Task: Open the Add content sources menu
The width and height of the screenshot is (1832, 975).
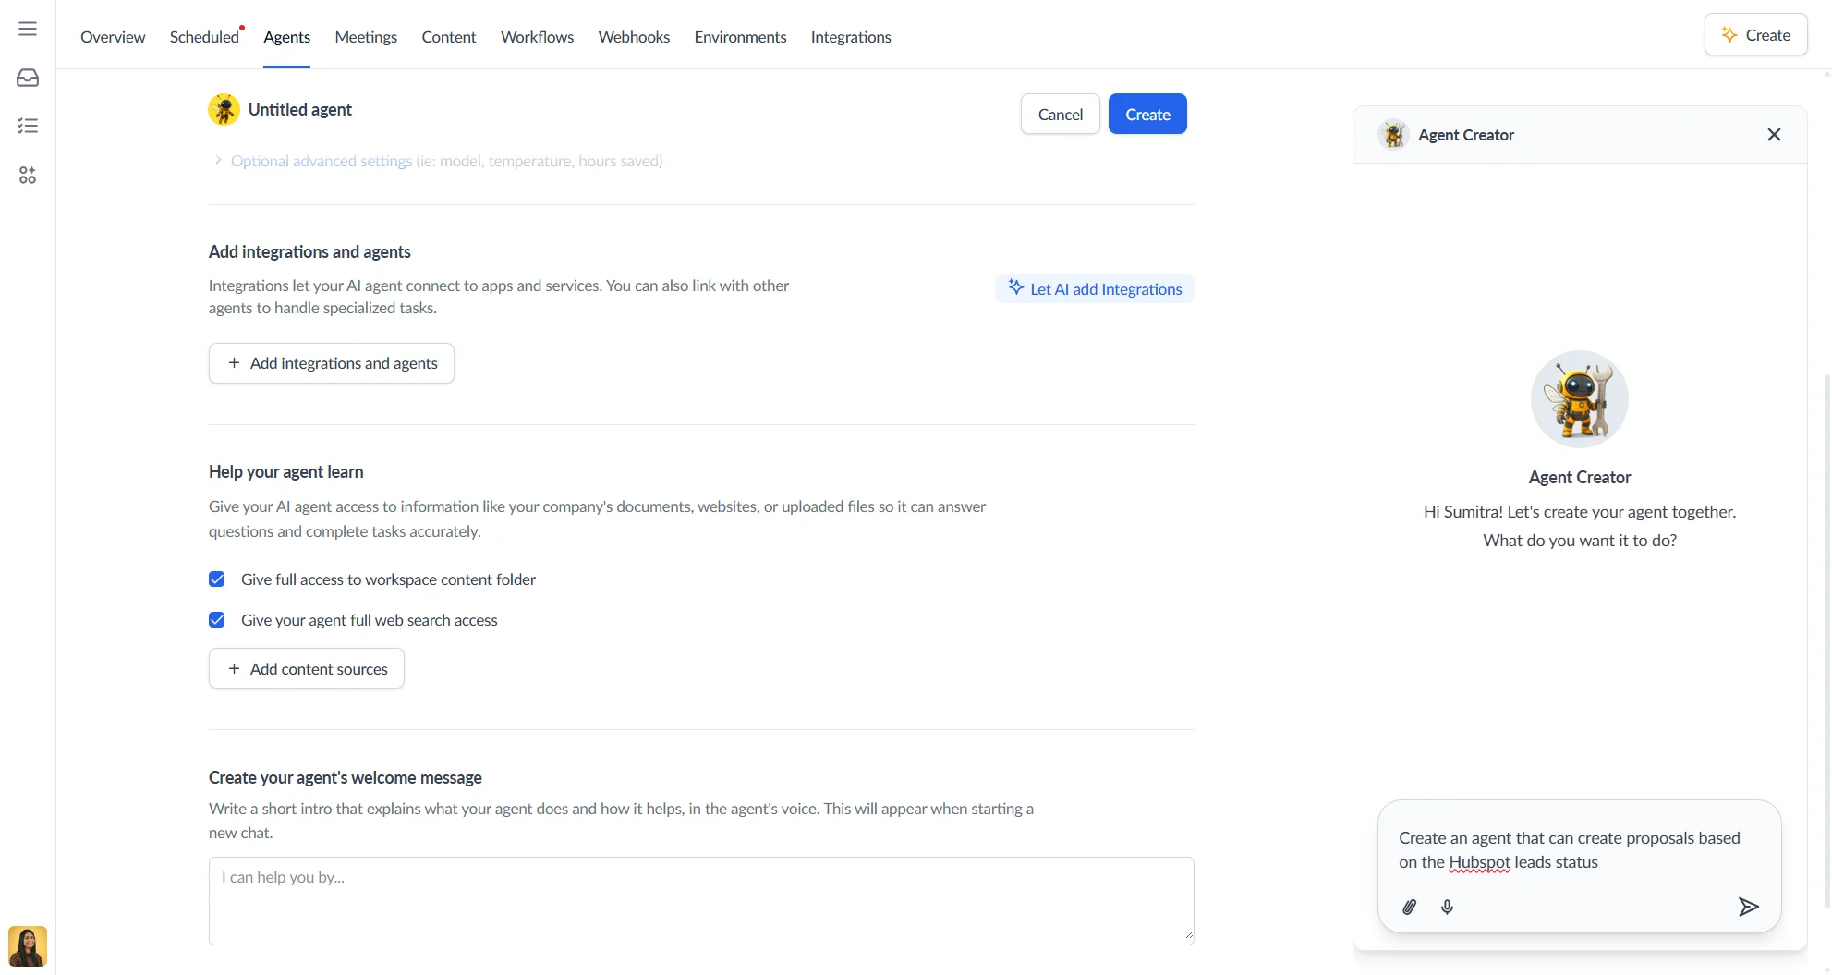Action: [306, 669]
